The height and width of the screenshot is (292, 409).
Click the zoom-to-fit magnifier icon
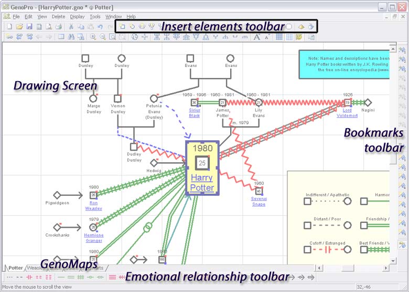coord(112,37)
